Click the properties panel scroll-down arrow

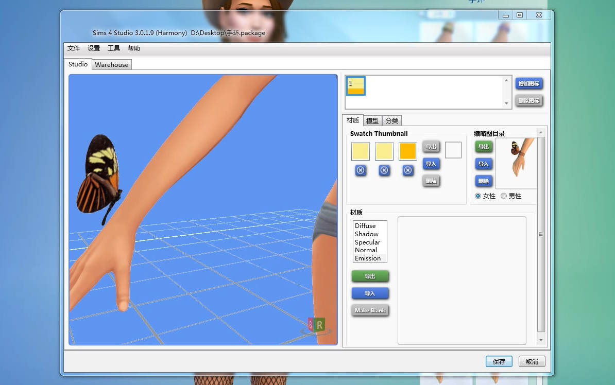[541, 340]
